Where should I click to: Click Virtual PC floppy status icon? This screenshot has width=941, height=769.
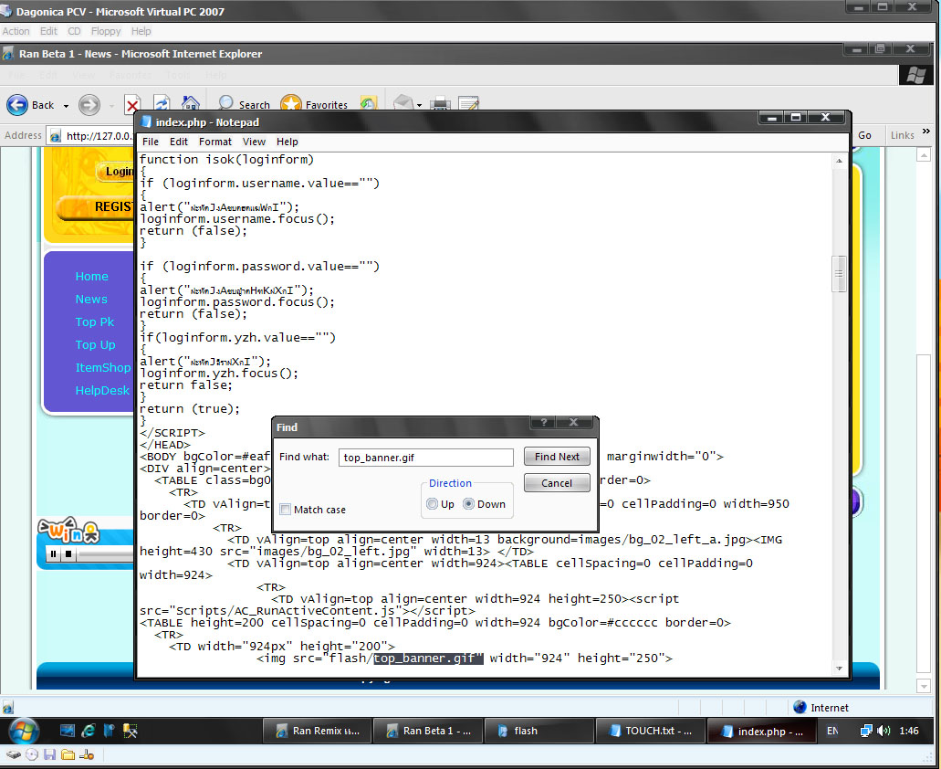pyautogui.click(x=50, y=754)
